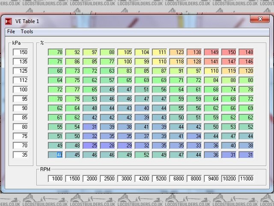The height and width of the screenshot is (206, 274).
Task: Select the cell at 100 kPa, 1500 RPM
Action: pyautogui.click(x=73, y=89)
